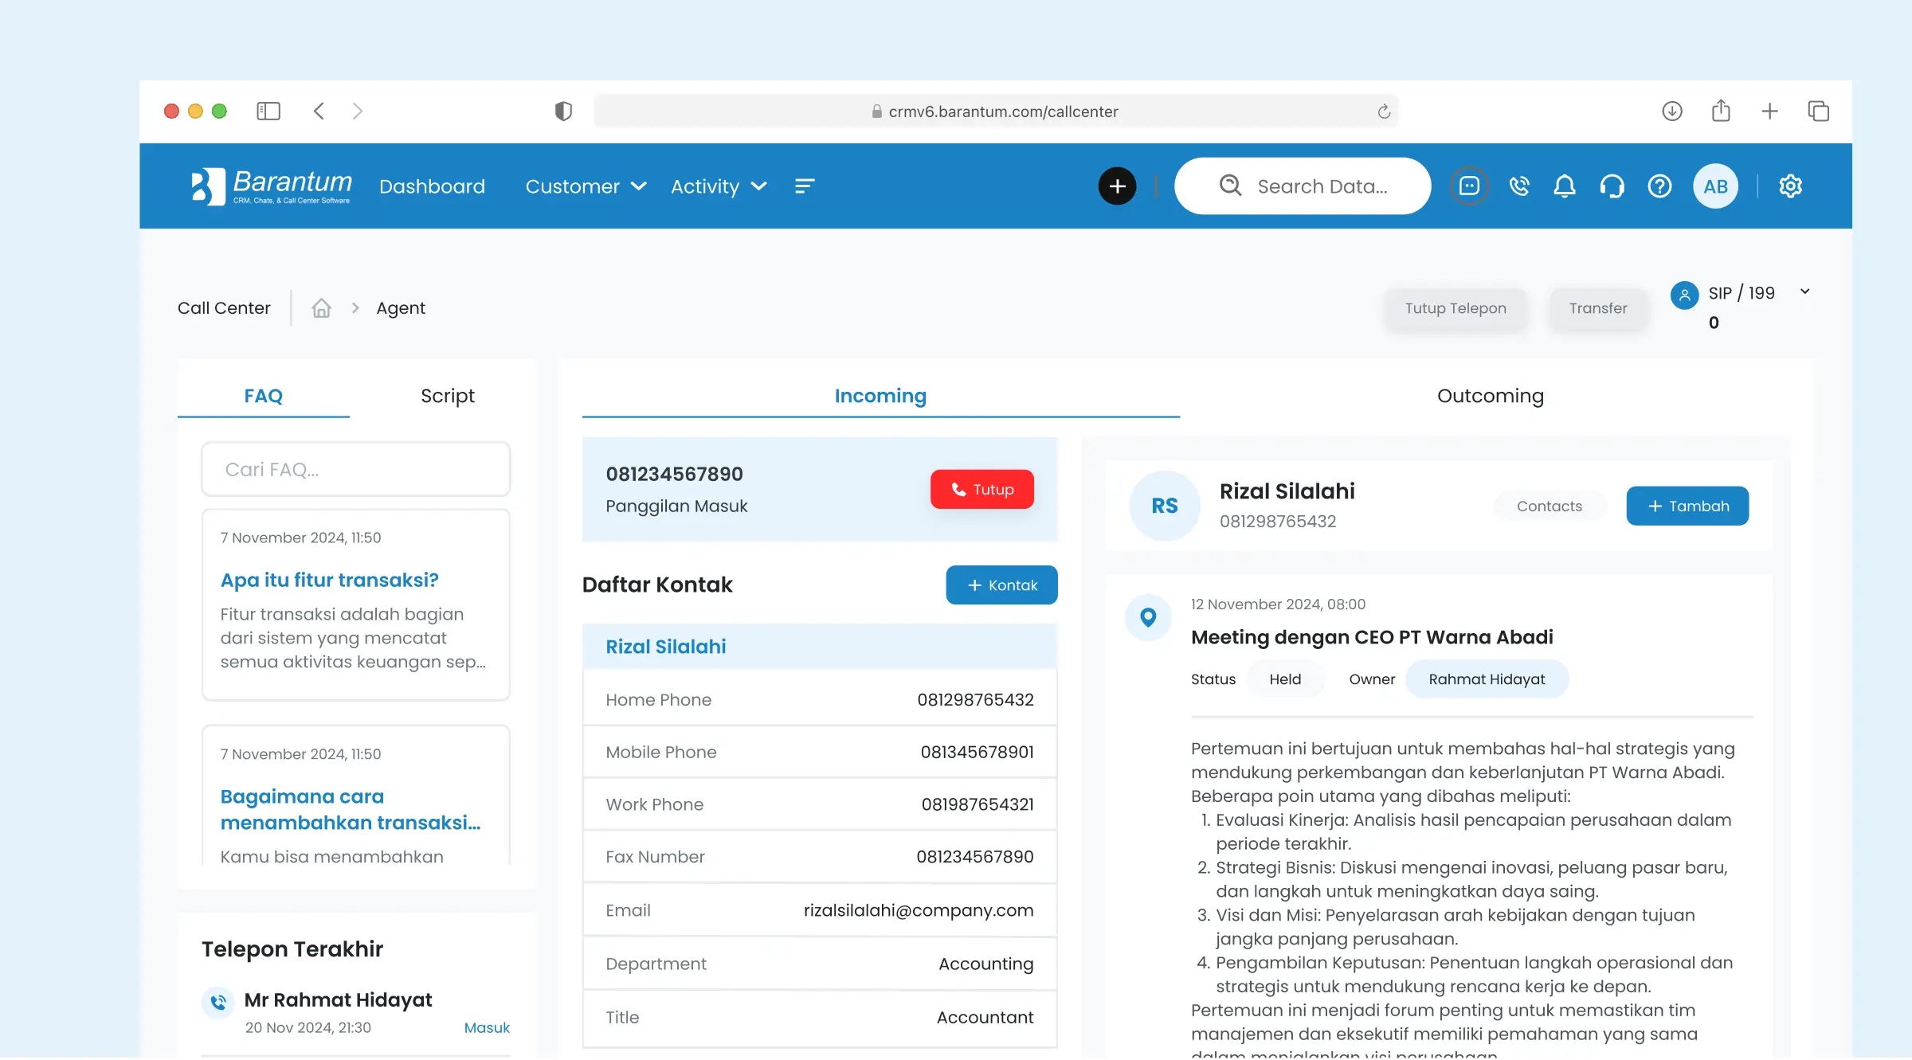The image size is (1912, 1060).
Task: Open the chat messaging icon in the top bar
Action: [x=1469, y=186]
